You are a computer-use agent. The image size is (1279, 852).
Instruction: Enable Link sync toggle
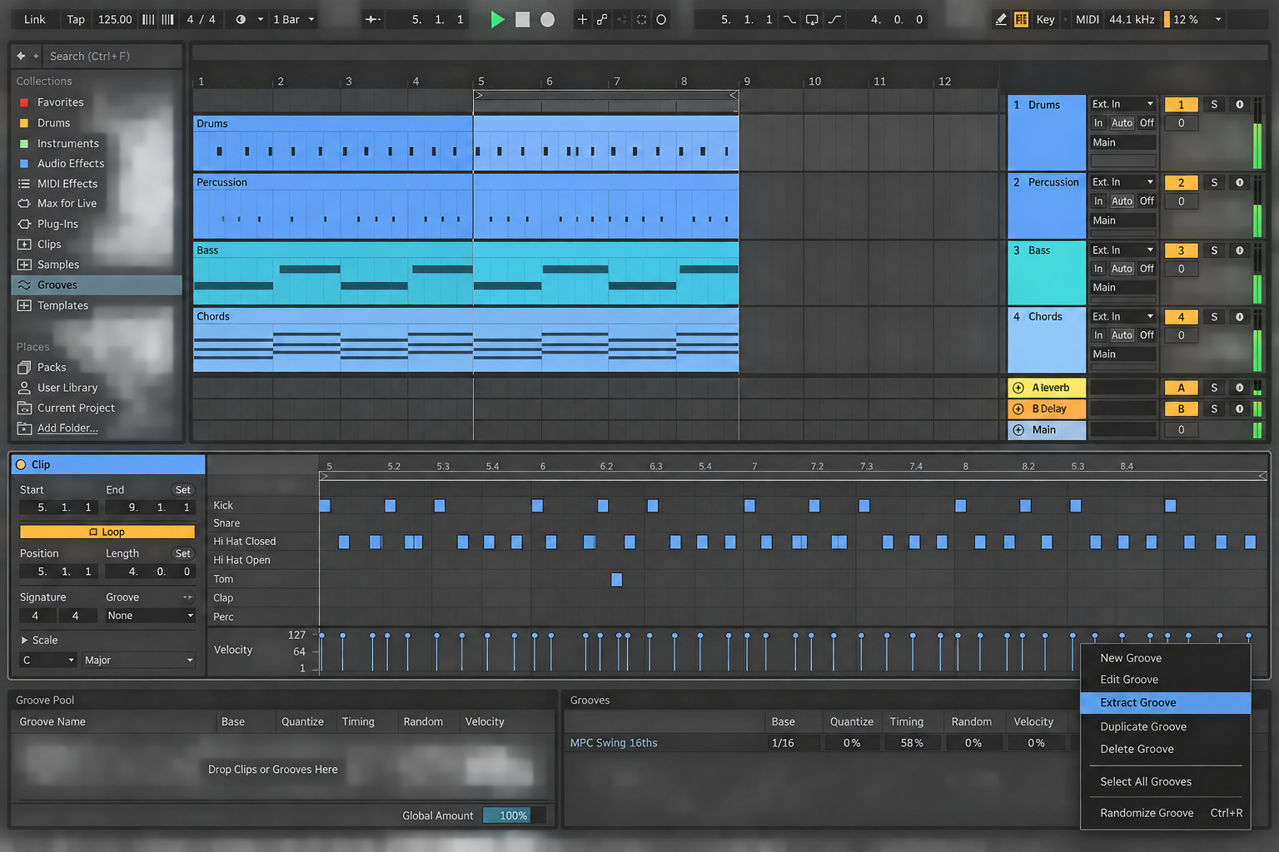pos(35,19)
